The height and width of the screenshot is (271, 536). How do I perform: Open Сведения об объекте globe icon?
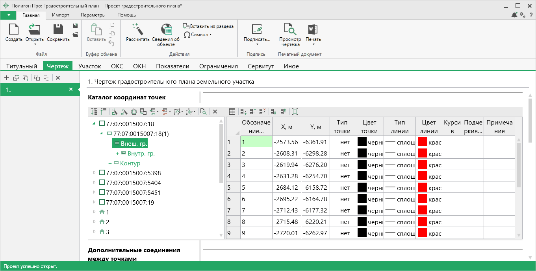click(167, 29)
